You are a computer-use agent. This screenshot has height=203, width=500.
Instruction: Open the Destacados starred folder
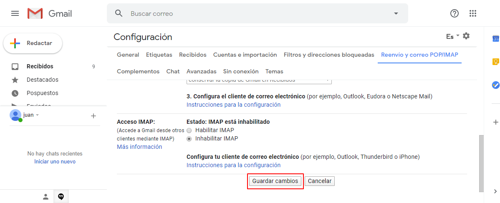43,80
